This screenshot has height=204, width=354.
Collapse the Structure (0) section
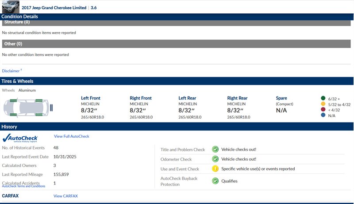[x=177, y=22]
